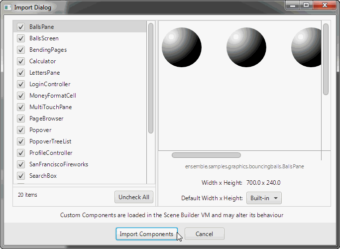Select the ProfileController list item label

51,153
